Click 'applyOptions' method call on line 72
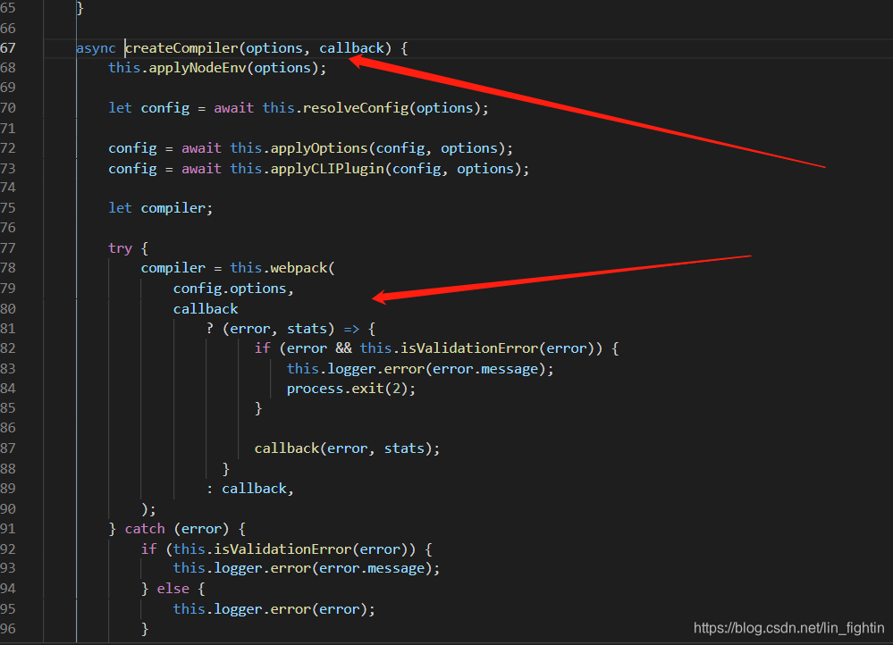This screenshot has height=645, width=893. click(319, 148)
